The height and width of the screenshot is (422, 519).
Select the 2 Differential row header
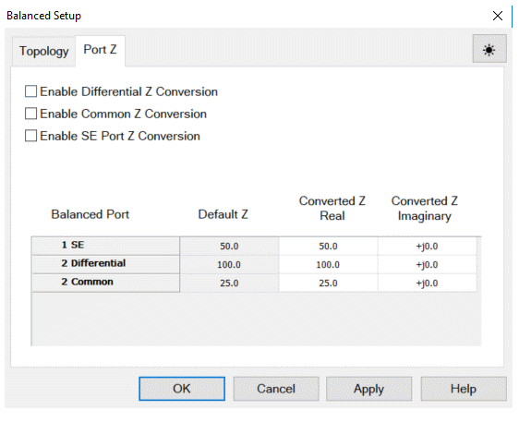tap(105, 264)
